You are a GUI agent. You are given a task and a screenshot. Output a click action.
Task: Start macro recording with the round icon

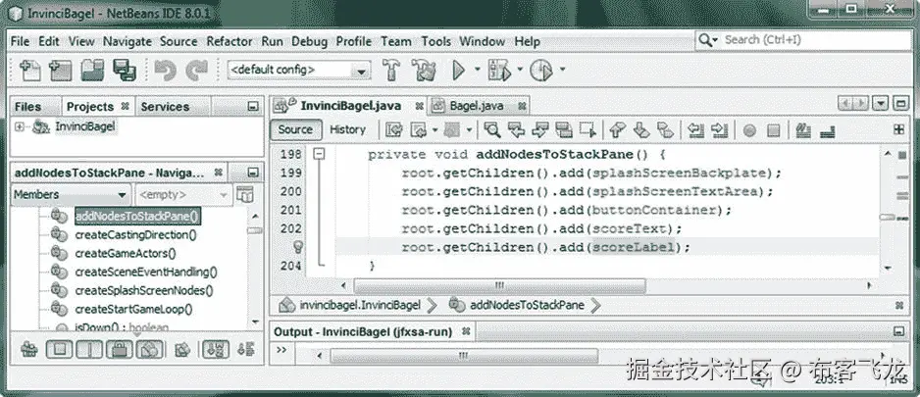[x=750, y=130]
